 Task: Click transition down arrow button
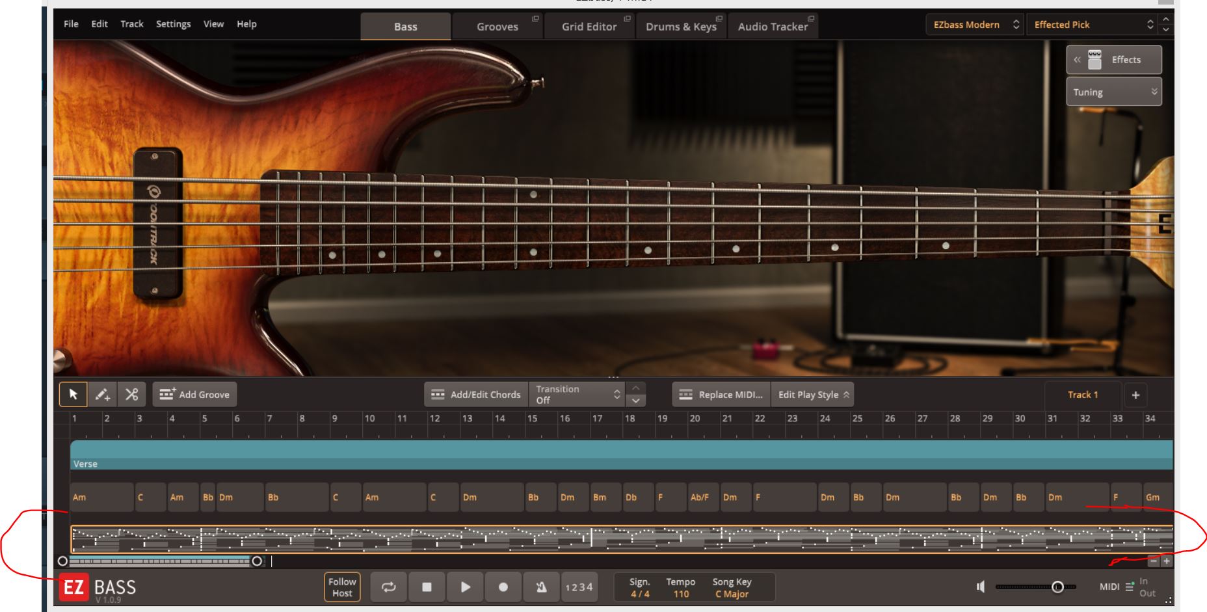(x=635, y=401)
